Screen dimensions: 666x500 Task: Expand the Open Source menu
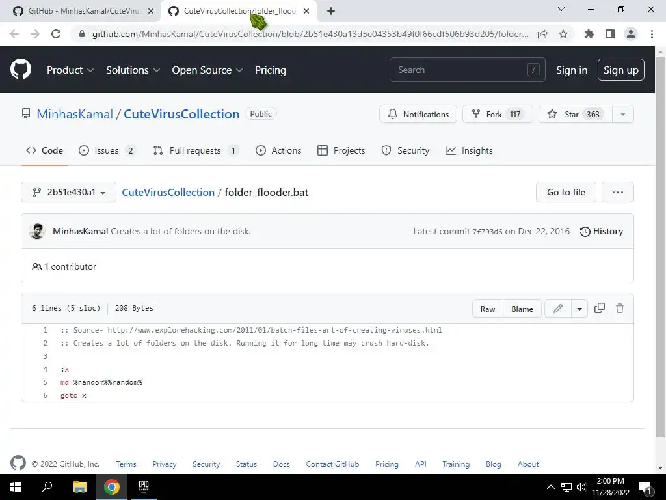point(207,70)
